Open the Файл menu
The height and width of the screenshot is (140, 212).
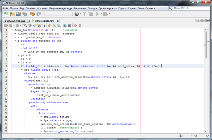5,8
